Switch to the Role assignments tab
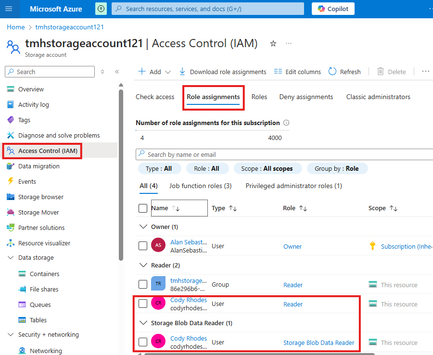 click(213, 97)
